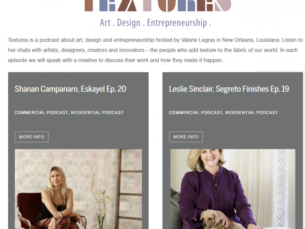
Task: Select Commercial Podcast category under Shanan Campanaro
Action: tap(41, 113)
